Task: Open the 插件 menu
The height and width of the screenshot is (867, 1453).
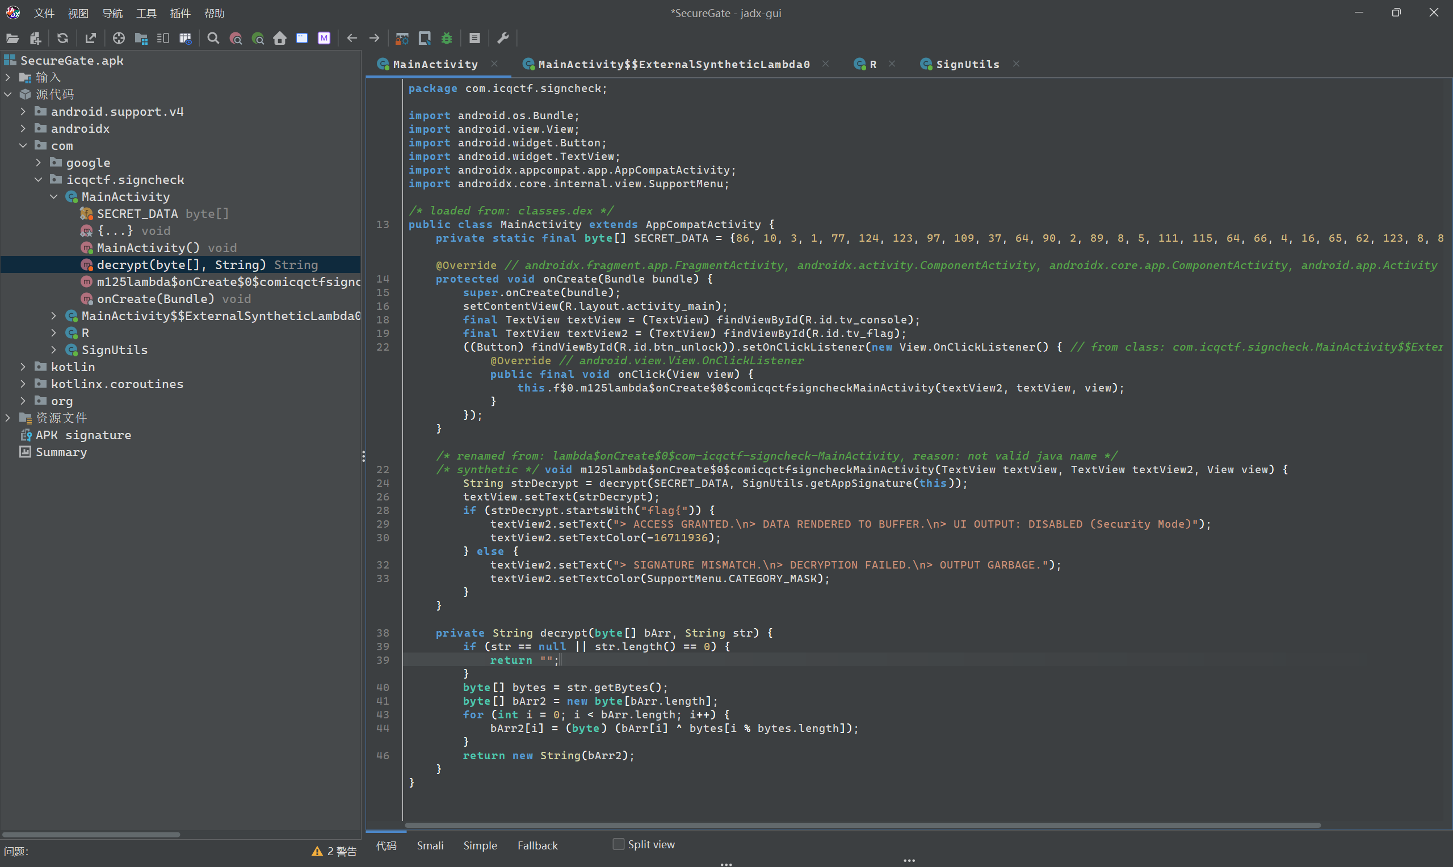Action: tap(180, 13)
